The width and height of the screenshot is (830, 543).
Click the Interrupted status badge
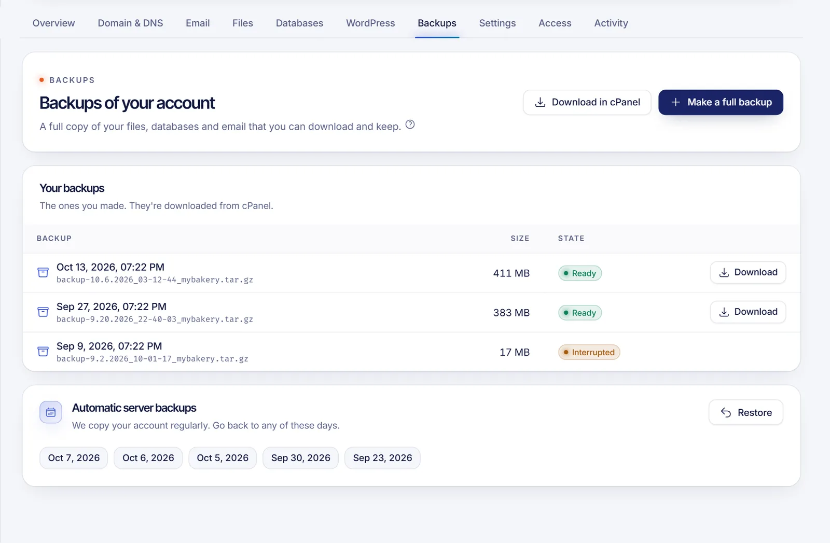pos(589,352)
